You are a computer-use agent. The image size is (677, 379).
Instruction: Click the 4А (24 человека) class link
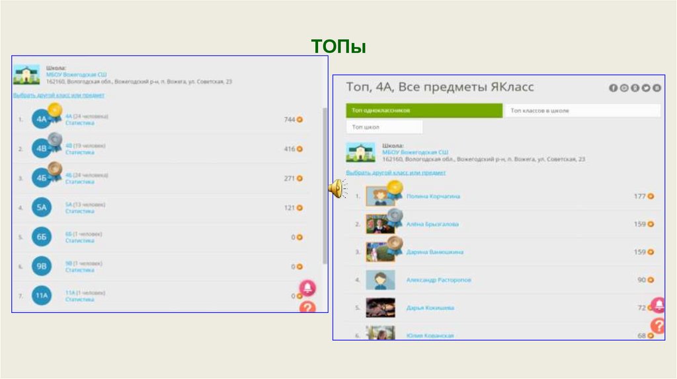(87, 116)
